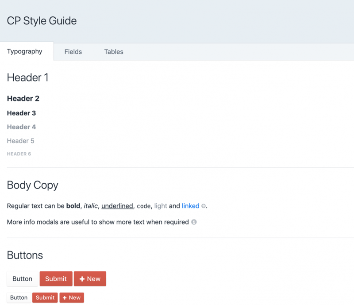The image size is (354, 305).
Task: Click the bold 'Header 2' heading
Action: 23,98
